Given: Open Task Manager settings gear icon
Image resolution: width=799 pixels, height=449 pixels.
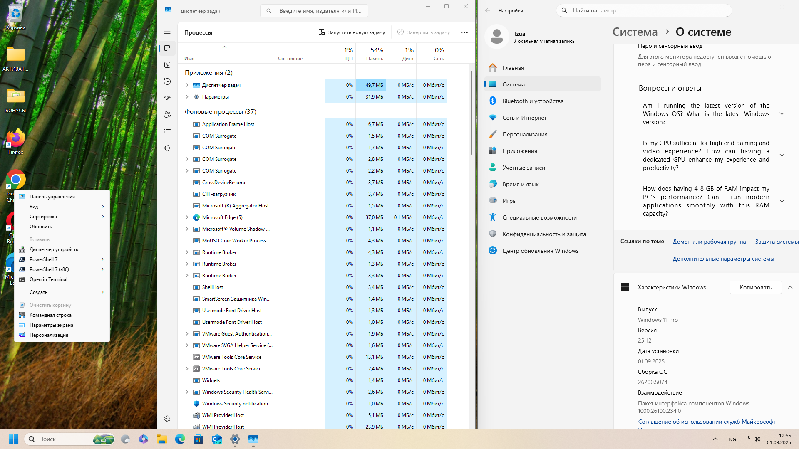Looking at the screenshot, I should tap(167, 419).
